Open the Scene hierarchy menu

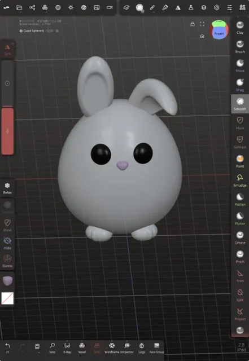pos(32,7)
